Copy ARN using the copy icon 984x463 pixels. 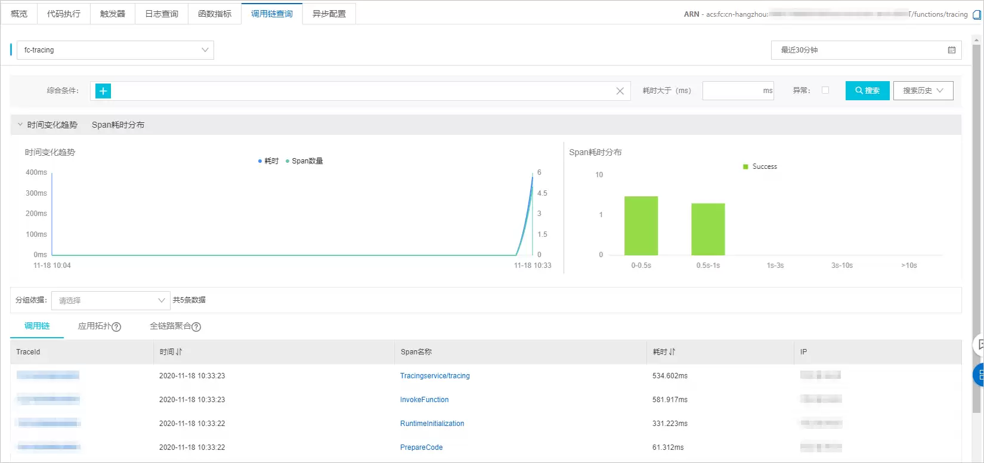click(976, 15)
